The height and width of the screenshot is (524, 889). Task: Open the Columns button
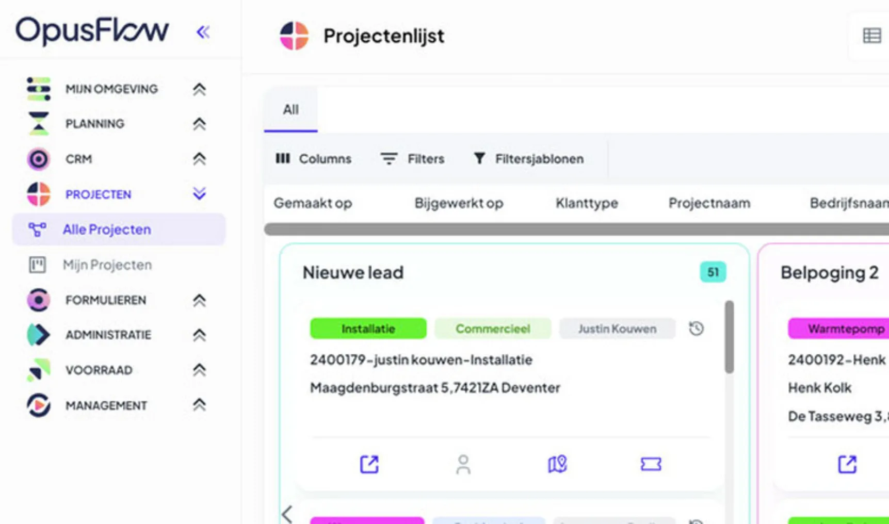click(x=313, y=159)
